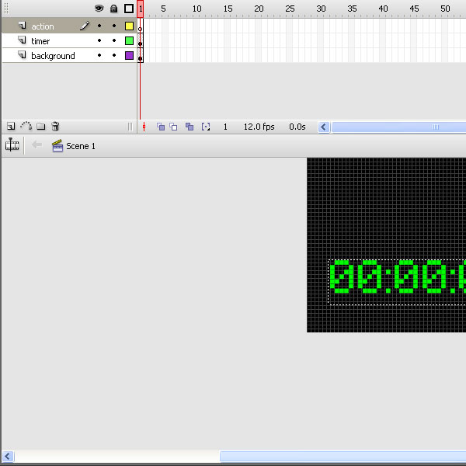This screenshot has width=466, height=466.
Task: Click the Insert Layer icon
Action: point(11,127)
